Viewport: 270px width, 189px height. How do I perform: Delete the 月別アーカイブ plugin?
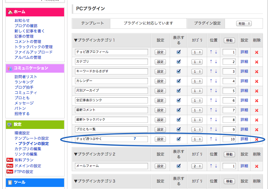pos(256,91)
